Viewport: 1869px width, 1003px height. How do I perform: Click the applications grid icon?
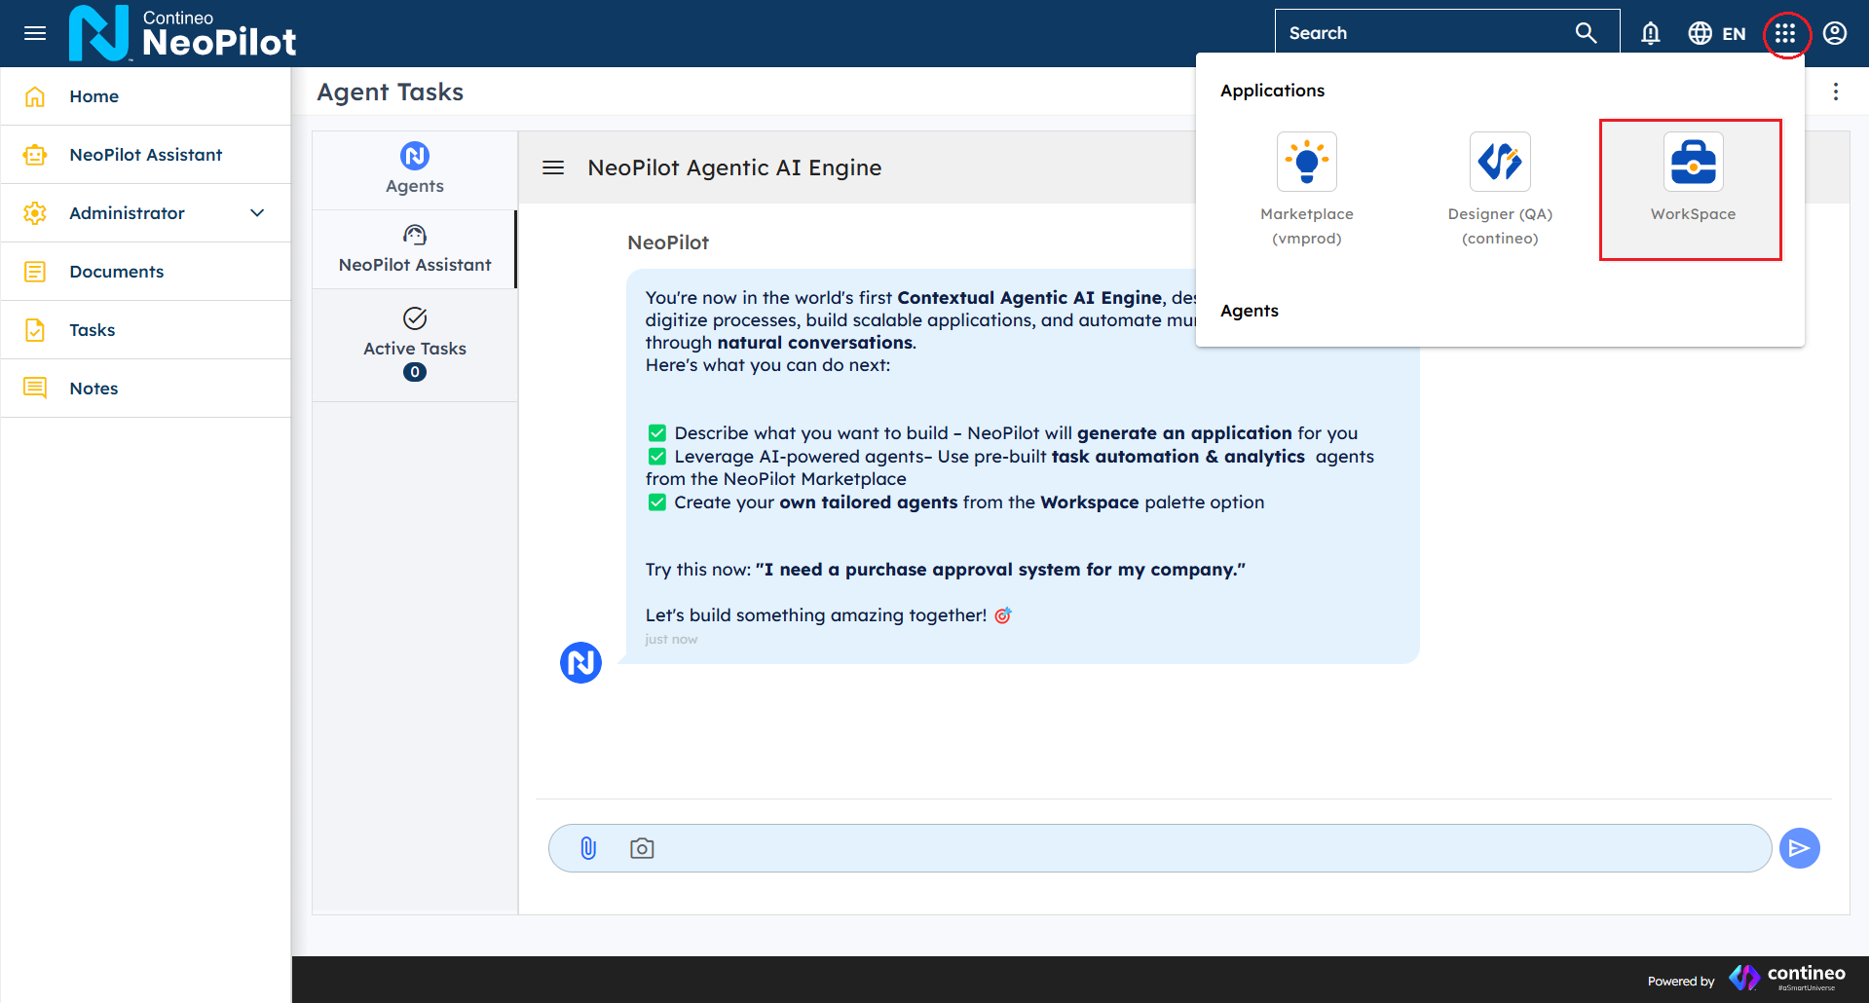click(1784, 34)
